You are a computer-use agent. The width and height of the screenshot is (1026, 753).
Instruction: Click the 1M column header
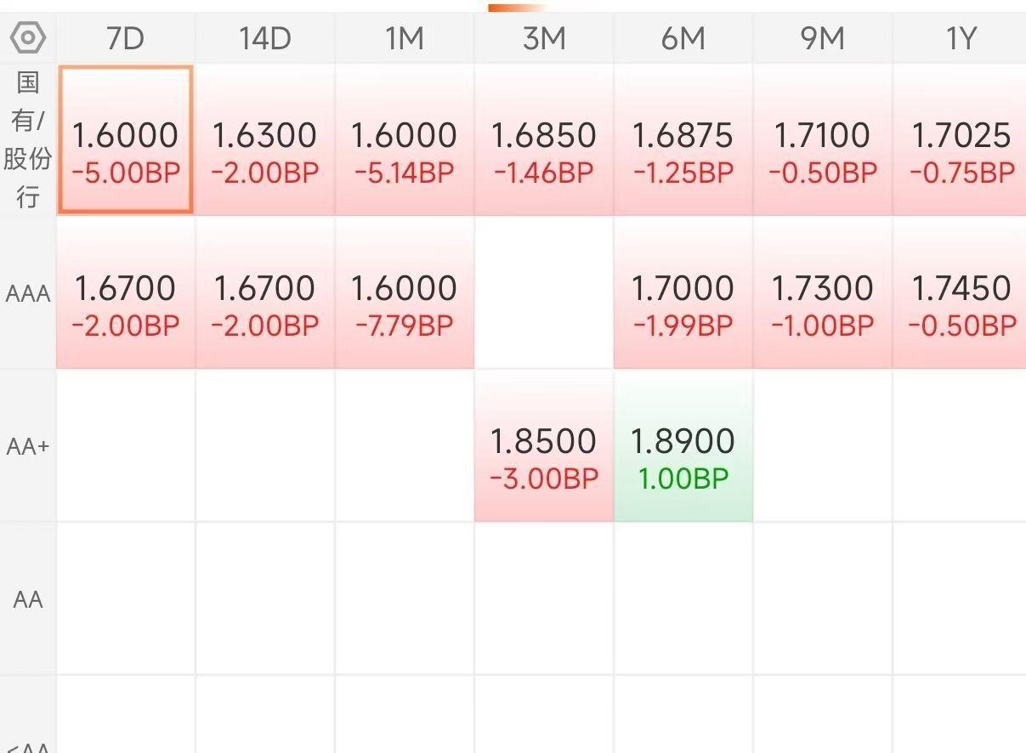click(405, 38)
